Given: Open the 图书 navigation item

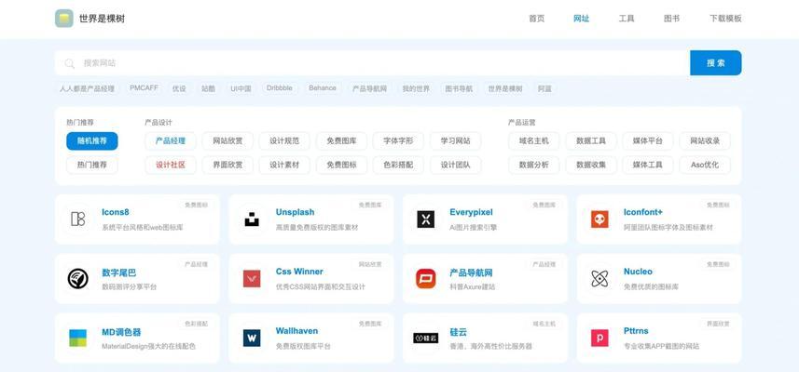Looking at the screenshot, I should (x=671, y=19).
